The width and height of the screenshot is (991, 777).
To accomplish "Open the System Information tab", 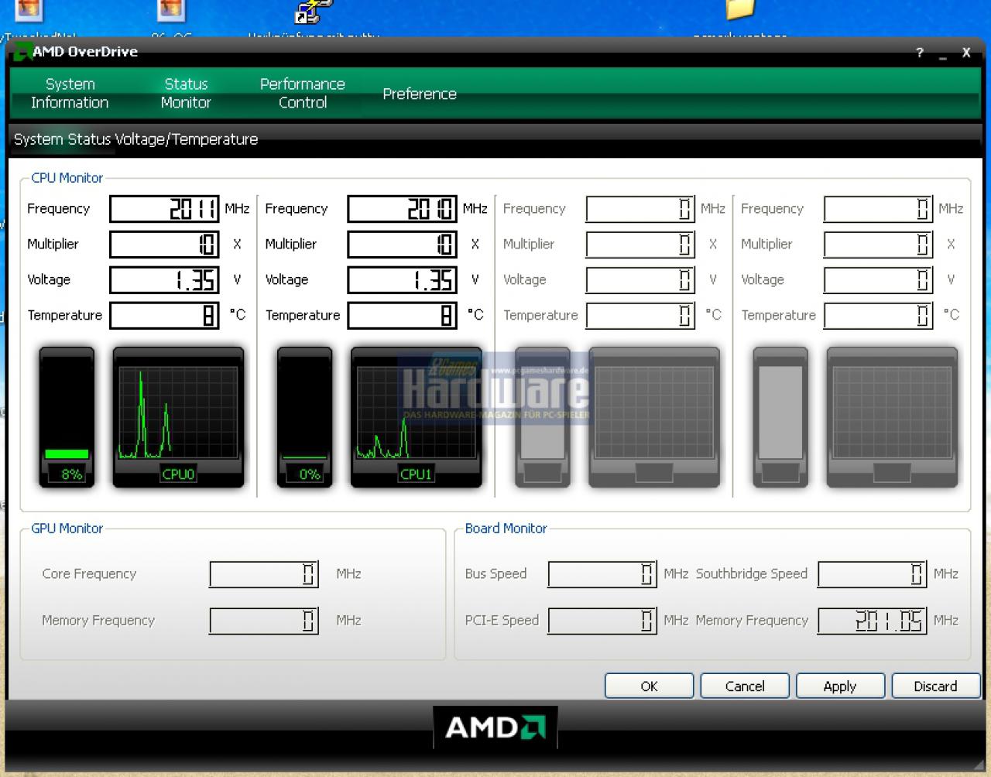I will tap(70, 93).
